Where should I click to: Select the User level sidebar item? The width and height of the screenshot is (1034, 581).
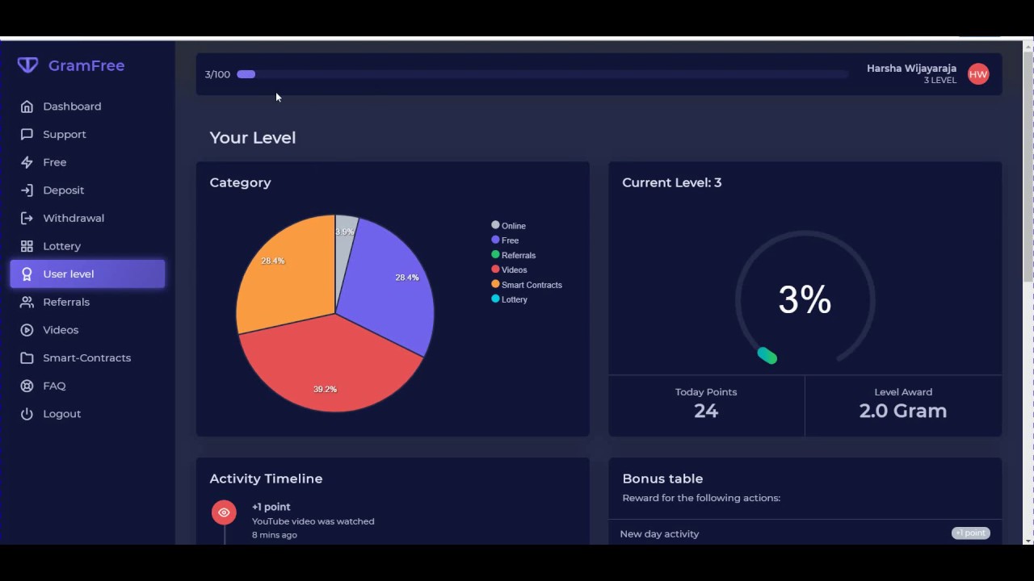[x=87, y=274]
